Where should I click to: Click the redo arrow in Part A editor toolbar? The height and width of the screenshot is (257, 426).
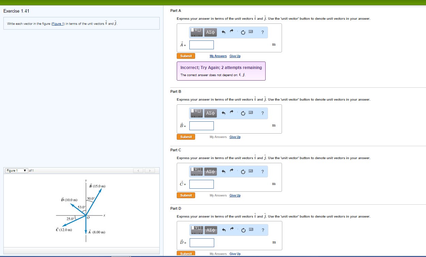[x=232, y=32]
